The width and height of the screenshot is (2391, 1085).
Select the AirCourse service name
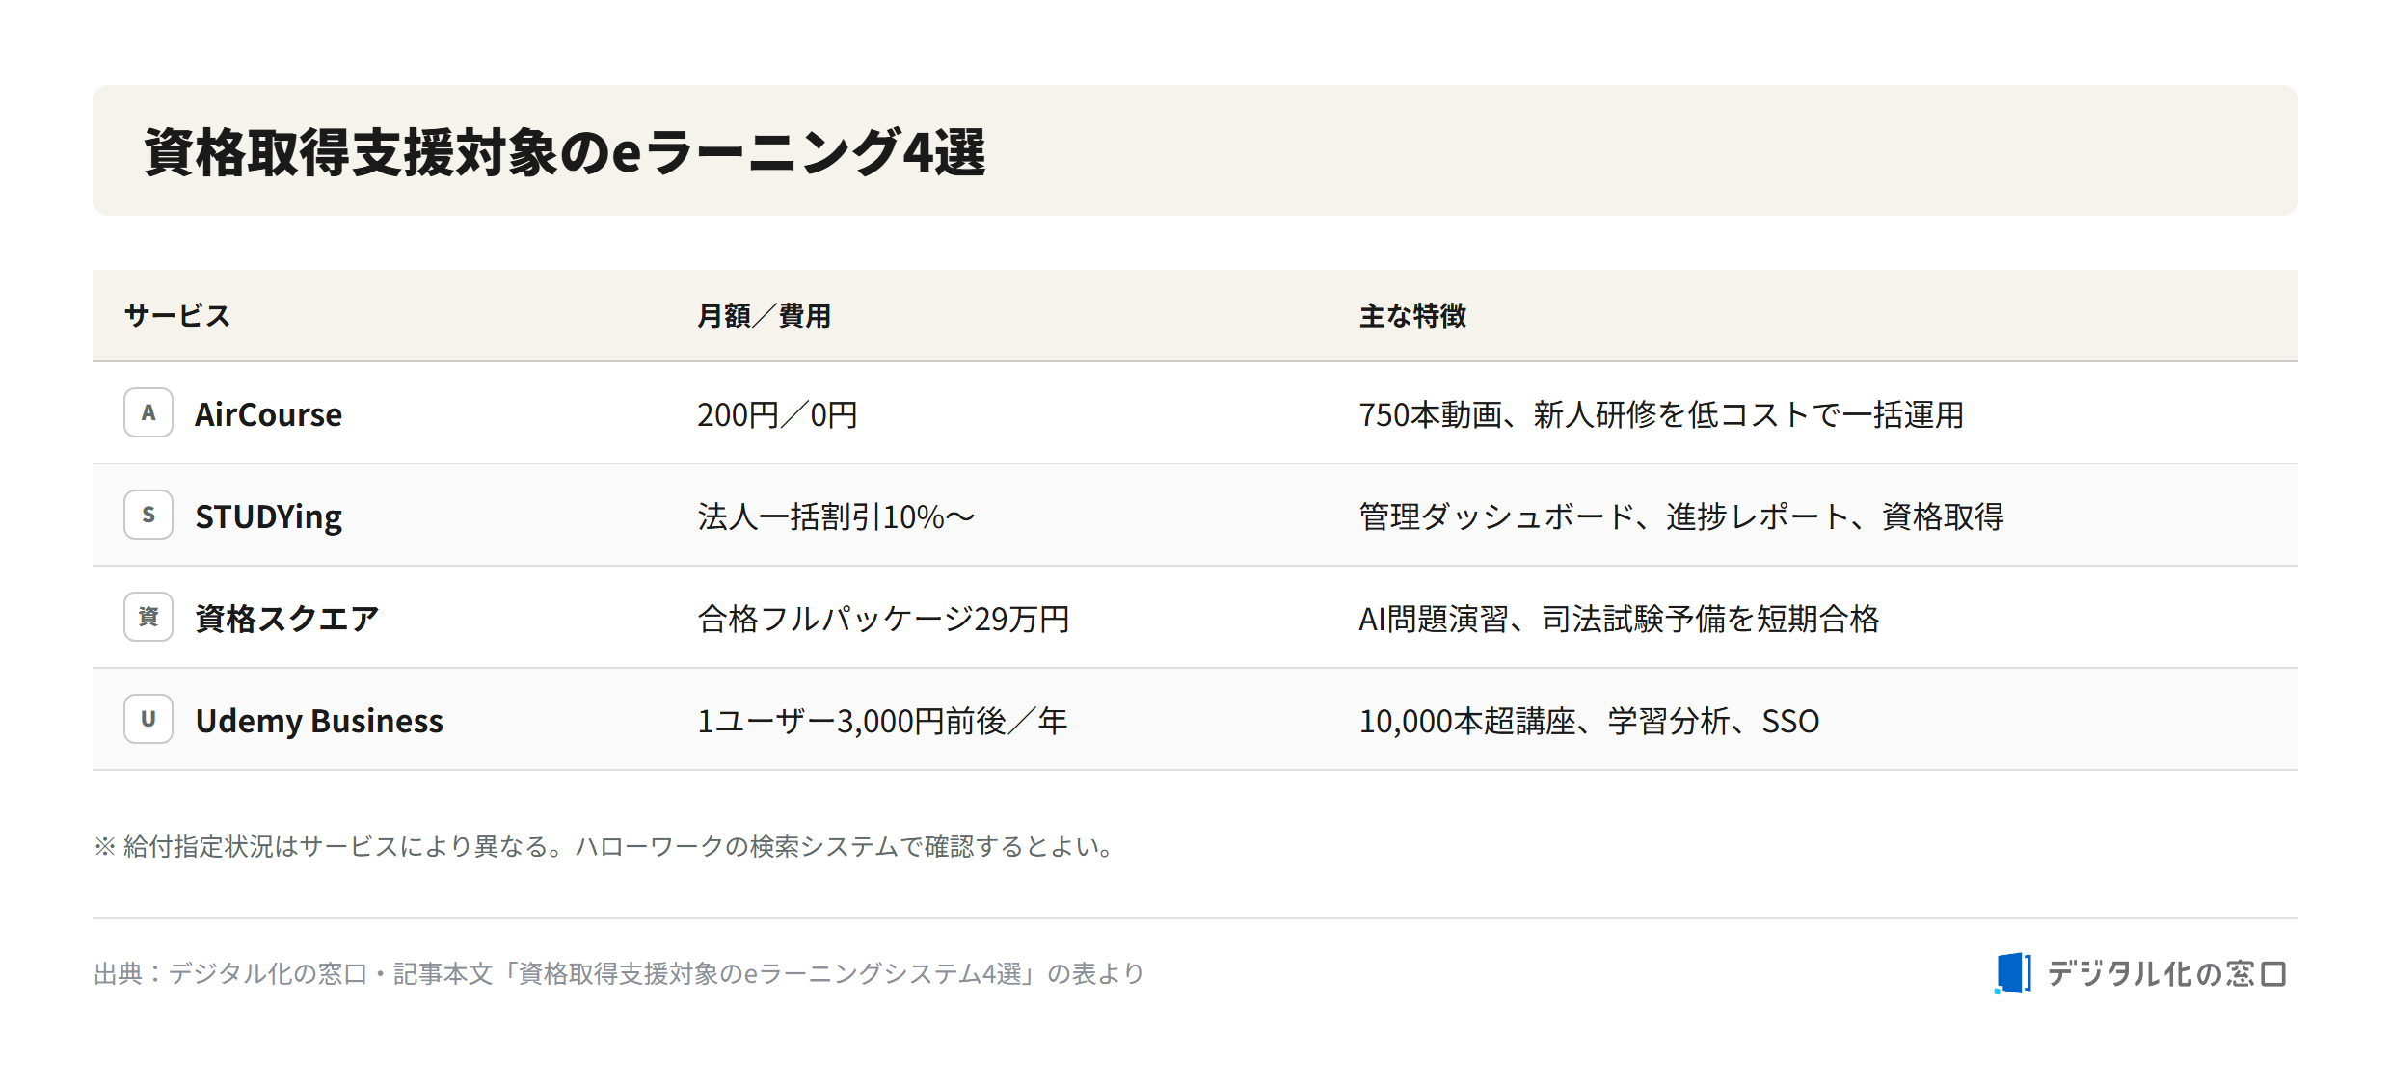click(268, 414)
